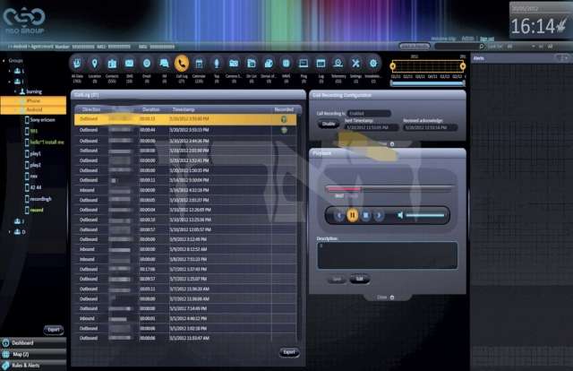573x371 pixels.
Task: Select the play1 device
Action: point(33,153)
